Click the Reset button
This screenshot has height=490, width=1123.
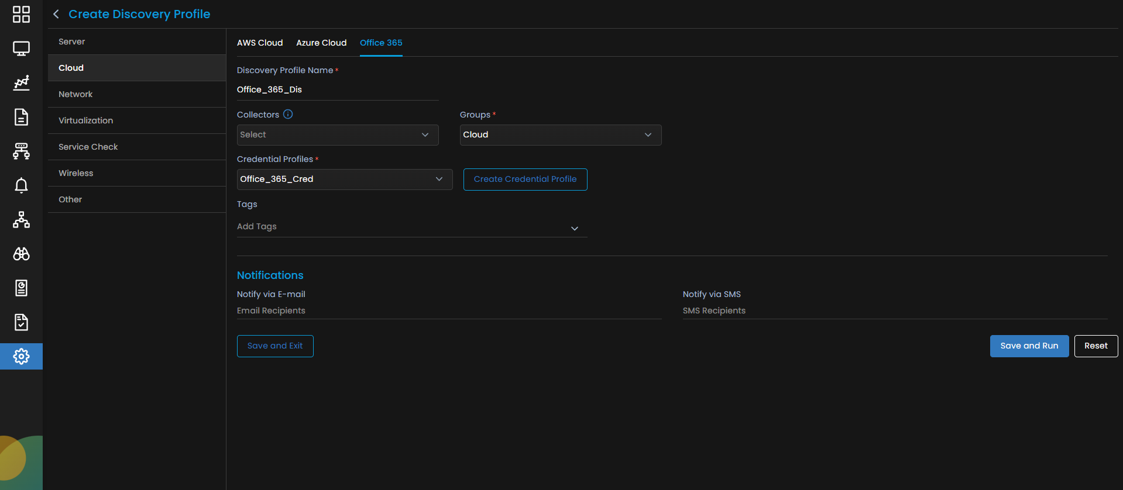click(x=1096, y=346)
